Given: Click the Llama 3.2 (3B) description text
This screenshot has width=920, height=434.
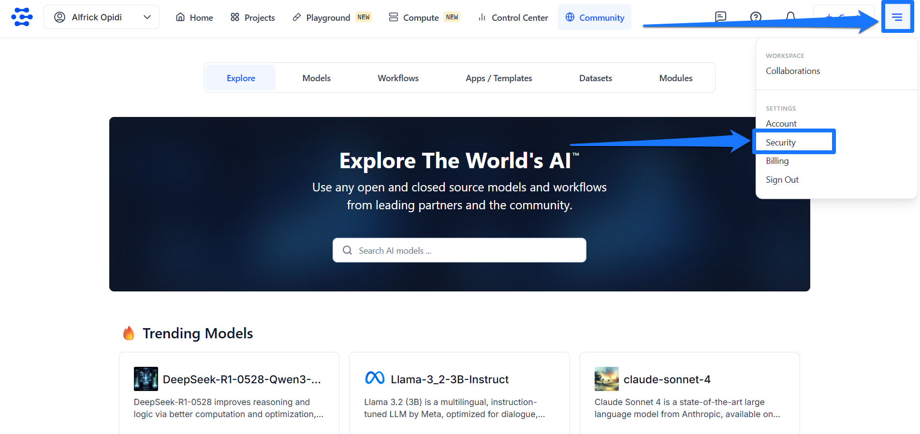Looking at the screenshot, I should (x=454, y=408).
